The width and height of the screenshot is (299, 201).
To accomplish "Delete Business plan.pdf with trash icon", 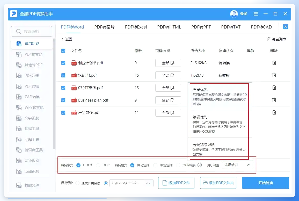I will (274, 100).
